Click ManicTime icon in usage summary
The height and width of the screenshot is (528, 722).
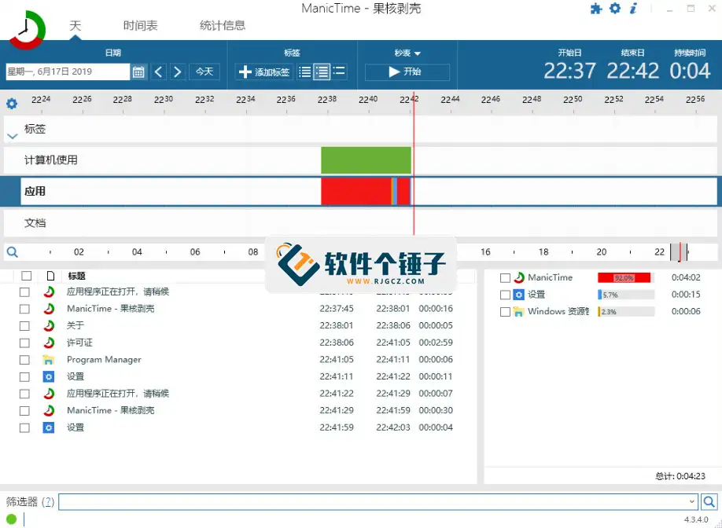pos(519,277)
